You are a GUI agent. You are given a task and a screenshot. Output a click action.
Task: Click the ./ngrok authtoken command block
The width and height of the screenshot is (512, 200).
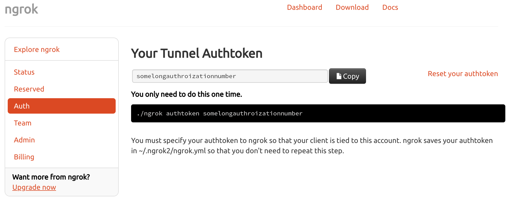tap(318, 113)
